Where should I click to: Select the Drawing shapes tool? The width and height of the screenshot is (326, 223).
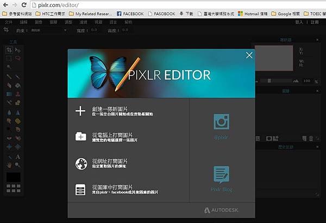(18, 103)
